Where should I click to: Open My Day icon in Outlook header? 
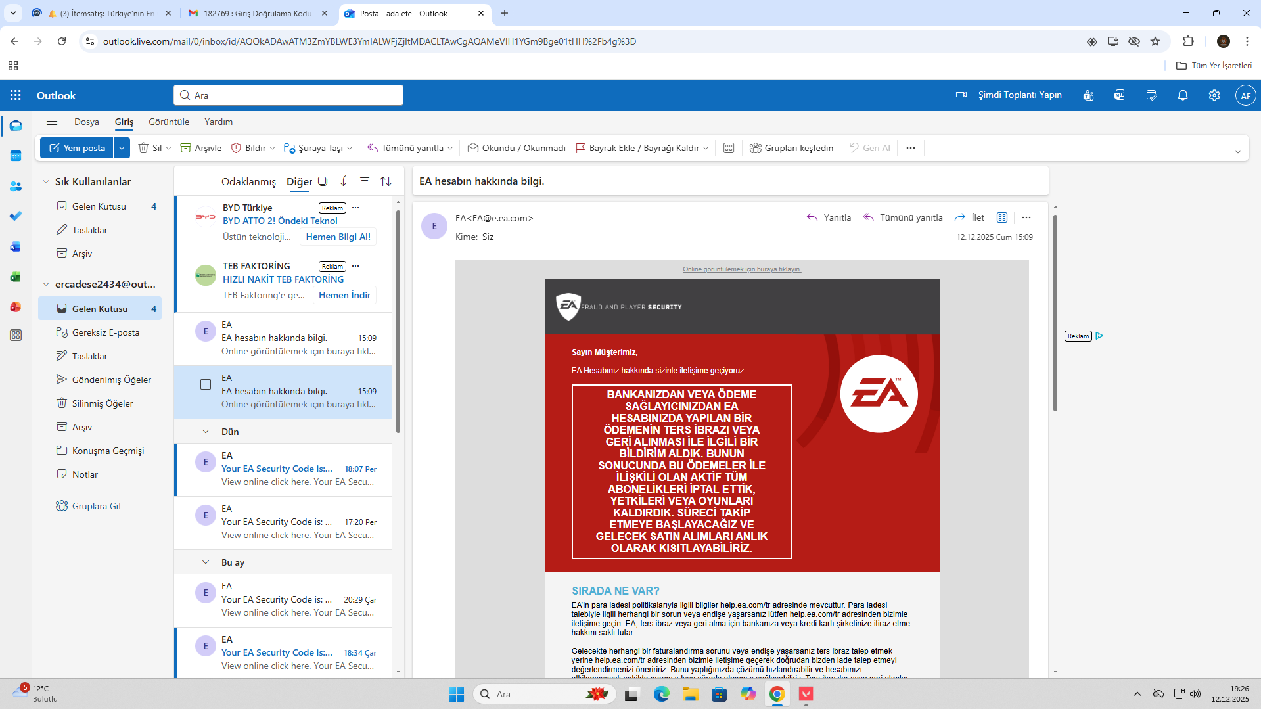click(x=1151, y=95)
